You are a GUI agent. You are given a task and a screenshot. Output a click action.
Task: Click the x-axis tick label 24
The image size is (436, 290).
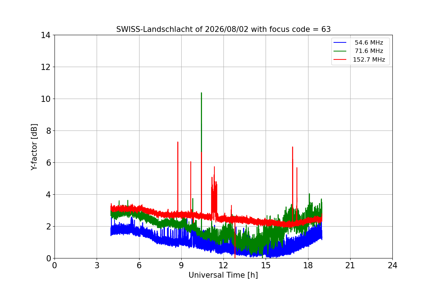tap(392, 266)
